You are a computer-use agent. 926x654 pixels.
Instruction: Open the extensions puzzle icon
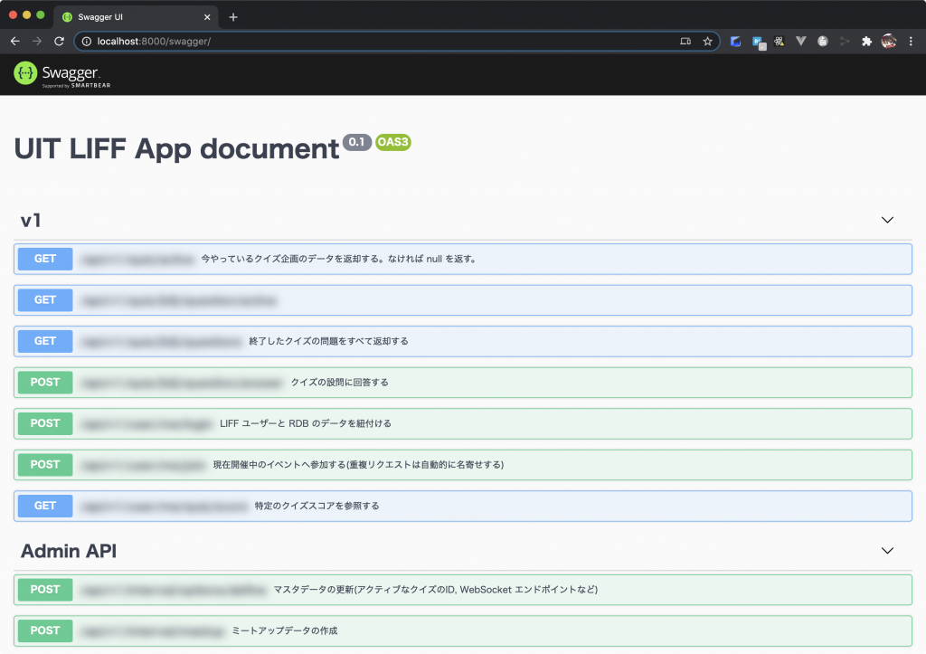(866, 42)
